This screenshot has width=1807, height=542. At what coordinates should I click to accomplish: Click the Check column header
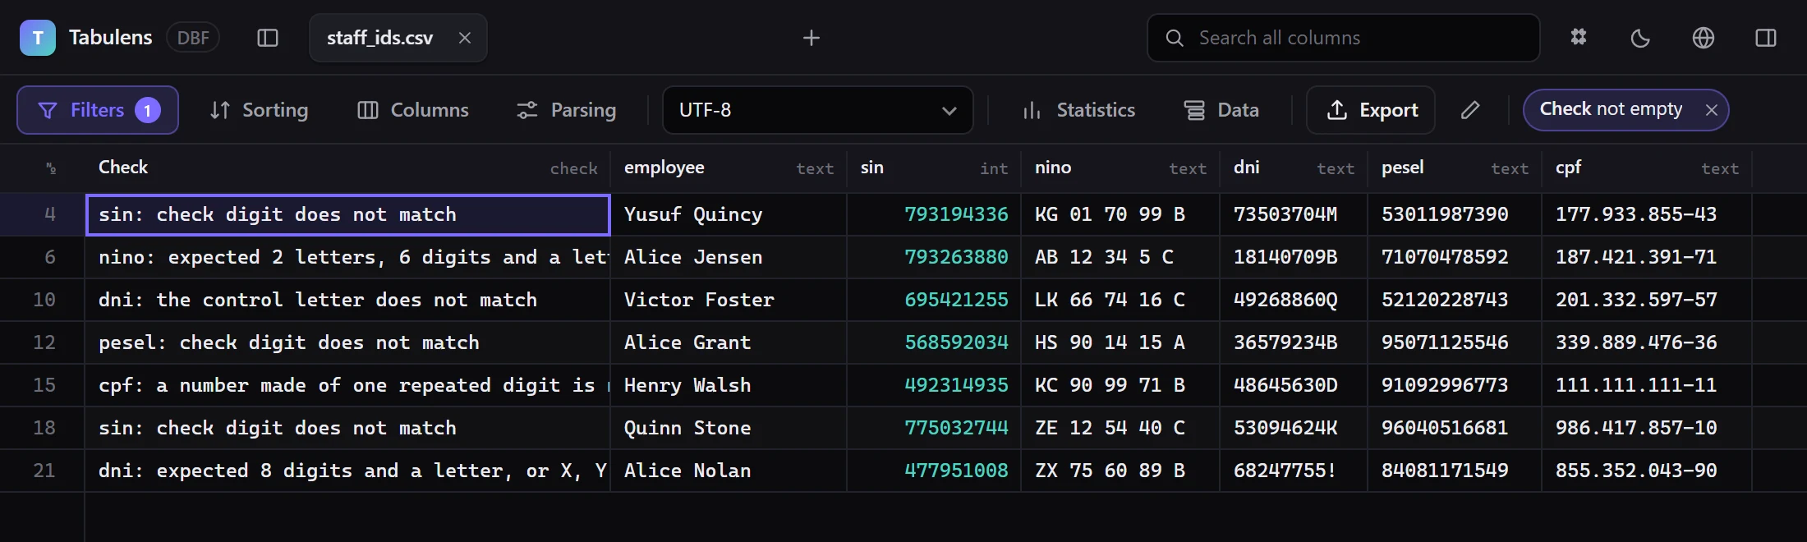(x=347, y=168)
